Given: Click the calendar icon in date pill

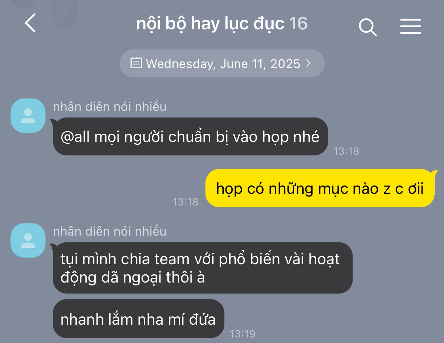Looking at the screenshot, I should pyautogui.click(x=136, y=63).
